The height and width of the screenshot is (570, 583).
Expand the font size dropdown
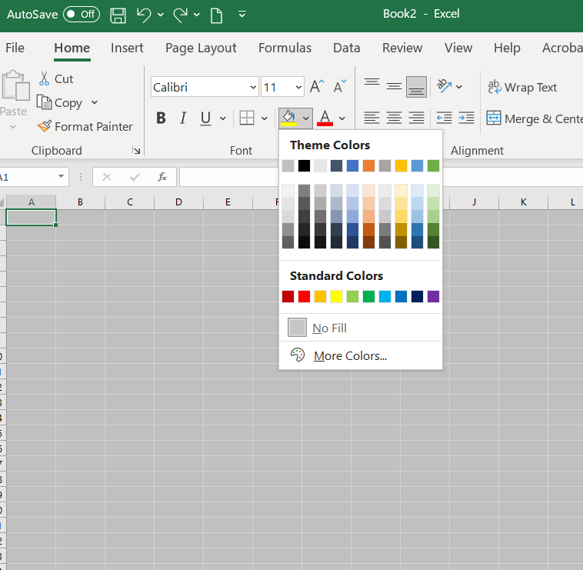pos(298,87)
